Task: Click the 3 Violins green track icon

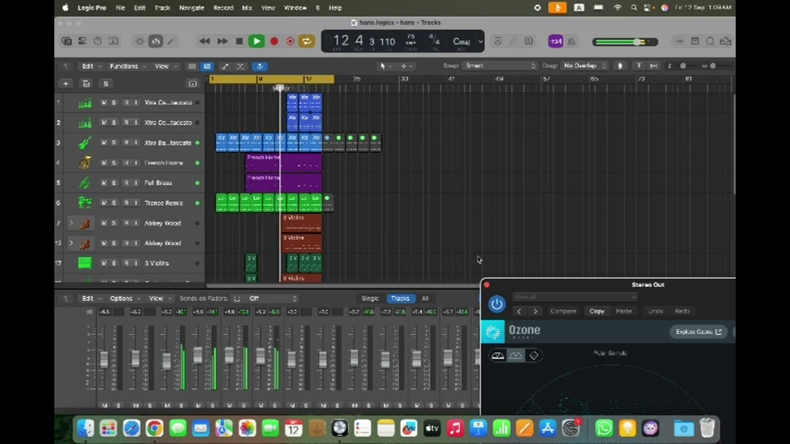Action: click(85, 263)
